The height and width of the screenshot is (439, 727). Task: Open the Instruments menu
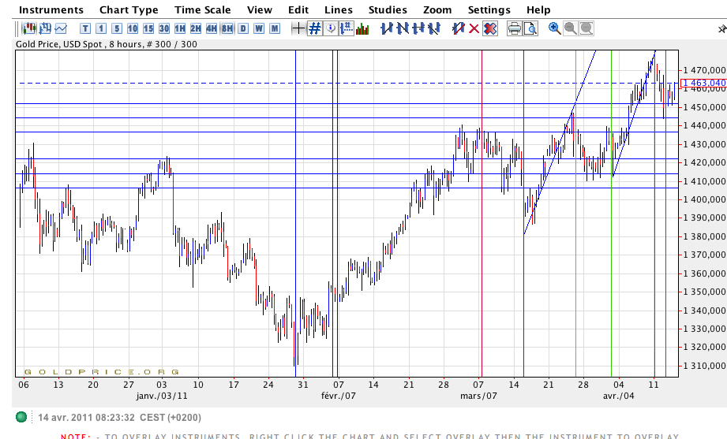51,9
